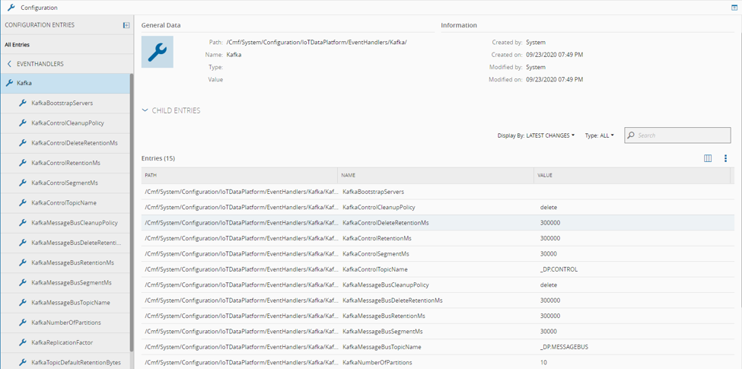The image size is (742, 369).
Task: Click the Configuration wrench icon in title bar
Action: [11, 8]
